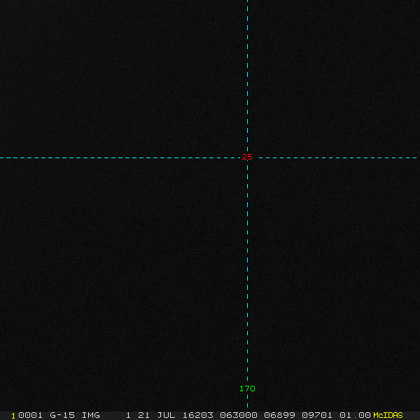Click the green 170 longitude label
Image resolution: width=420 pixels, height=420 pixels.
click(247, 388)
